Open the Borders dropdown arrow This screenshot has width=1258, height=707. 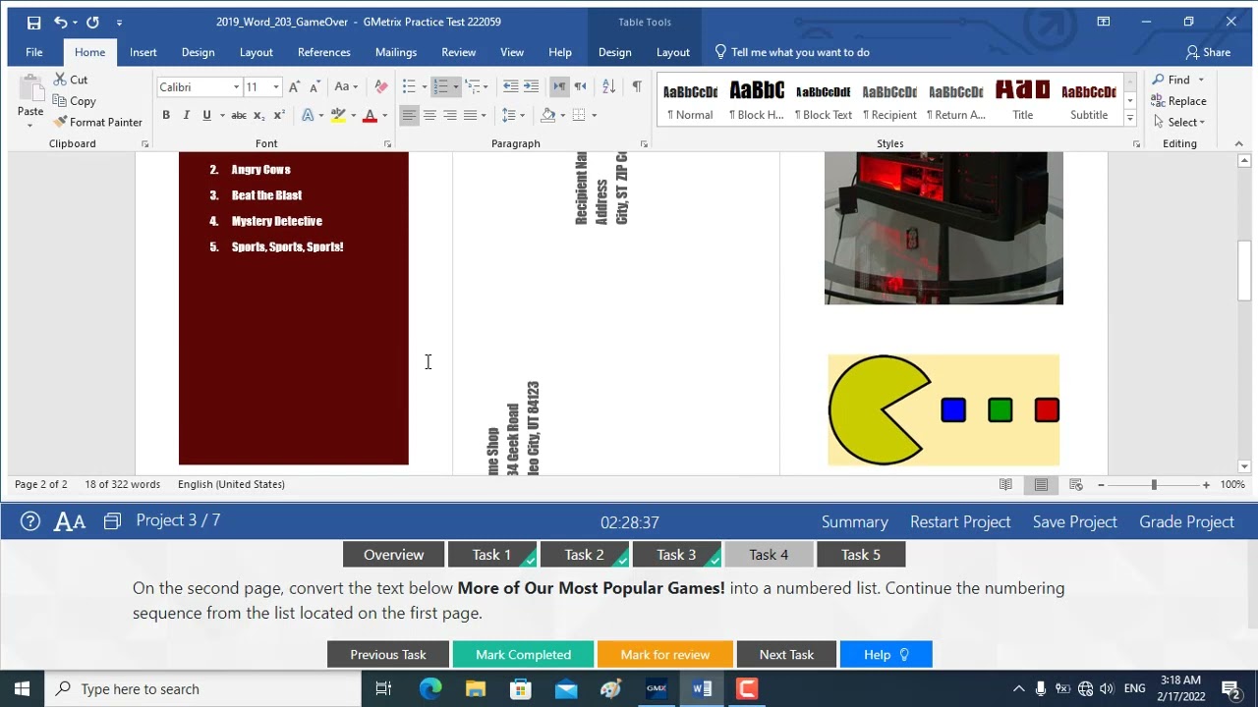(595, 115)
